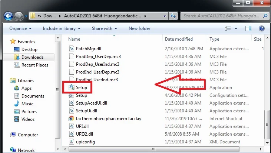Select the UPI32.dll file
The image size is (271, 153).
[85, 134]
